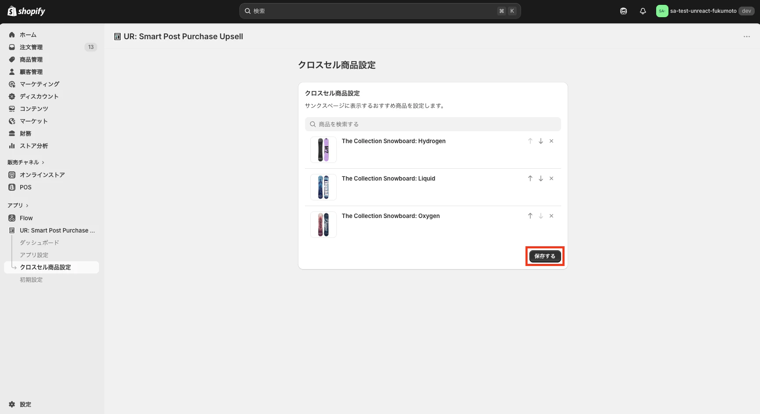Click the 商品を検索する product search field

(x=433, y=124)
